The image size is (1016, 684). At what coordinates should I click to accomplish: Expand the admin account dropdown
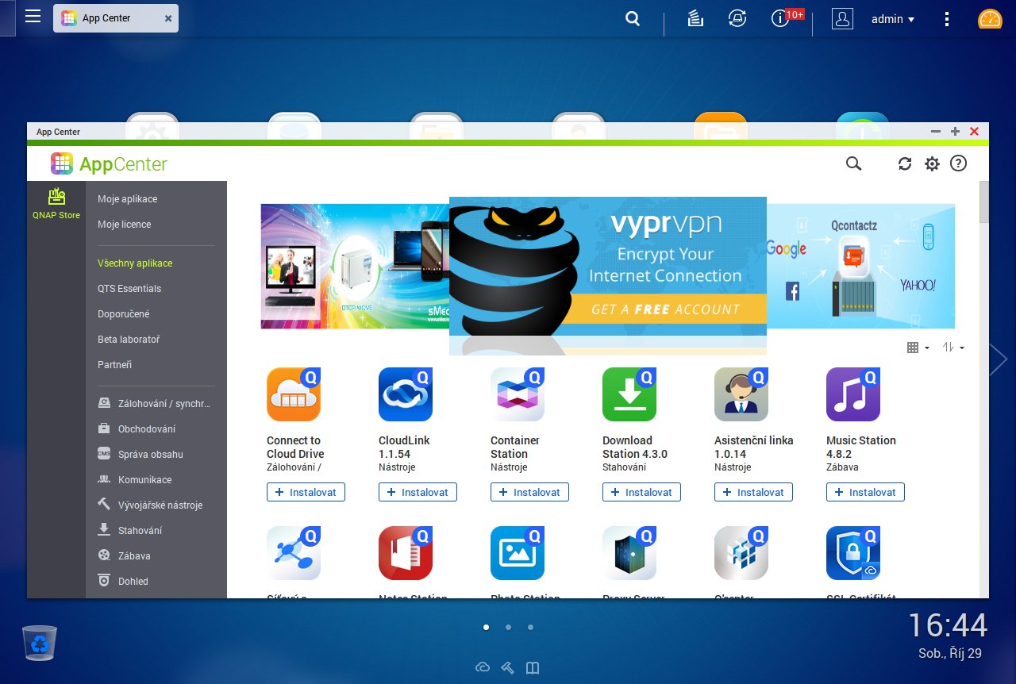(893, 19)
